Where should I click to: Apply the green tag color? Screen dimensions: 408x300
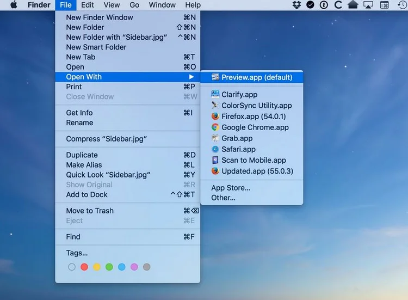(x=109, y=267)
